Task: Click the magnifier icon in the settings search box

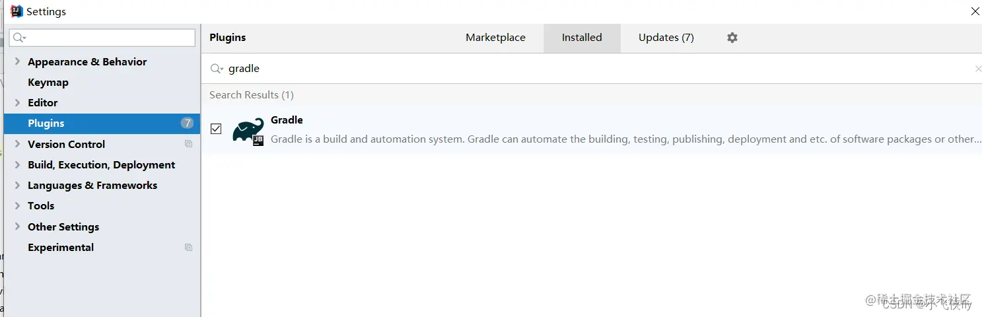Action: tap(19, 38)
